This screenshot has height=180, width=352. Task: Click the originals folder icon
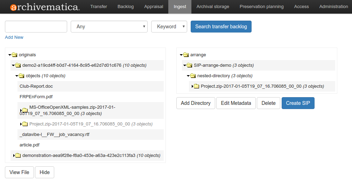tap(14, 55)
